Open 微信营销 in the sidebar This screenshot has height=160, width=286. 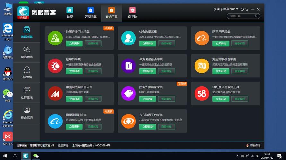[x=27, y=52]
